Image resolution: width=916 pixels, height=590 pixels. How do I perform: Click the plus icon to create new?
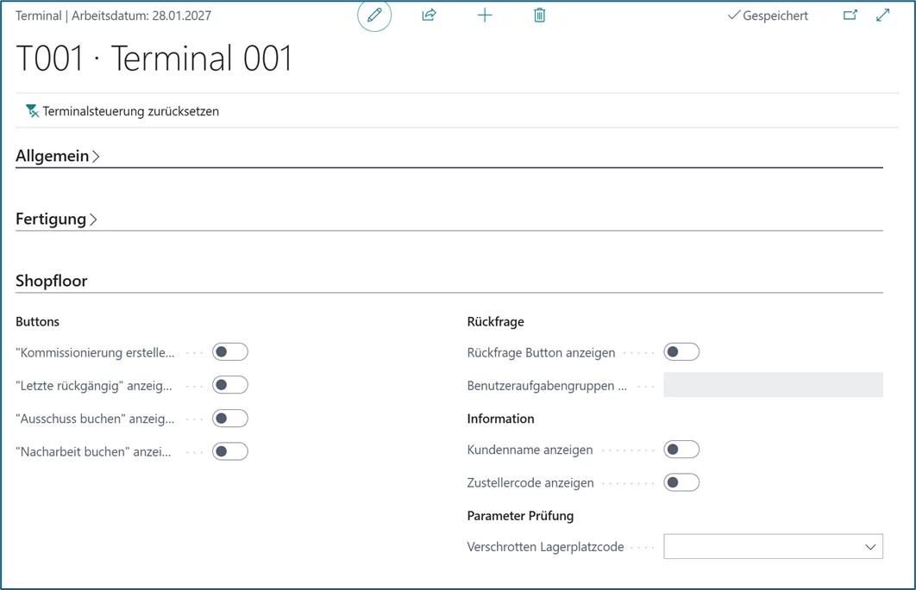(485, 16)
